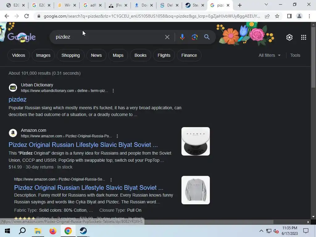Click amazon.com Pizdez-Original-Russia-So URL
The image size is (316, 237).
[x=60, y=179]
